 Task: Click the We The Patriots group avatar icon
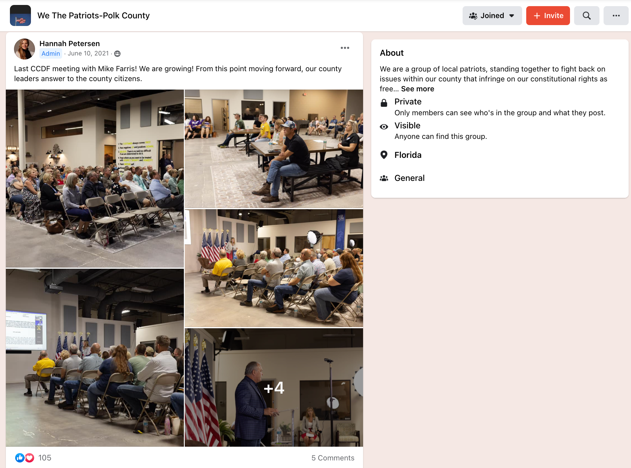click(x=20, y=15)
